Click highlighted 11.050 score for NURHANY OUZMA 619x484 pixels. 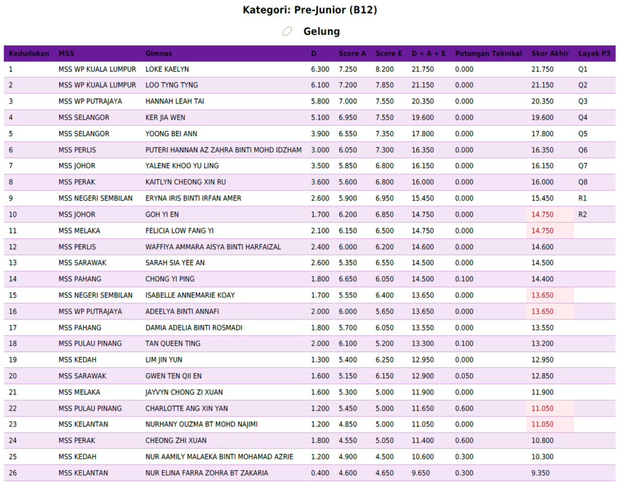point(542,425)
